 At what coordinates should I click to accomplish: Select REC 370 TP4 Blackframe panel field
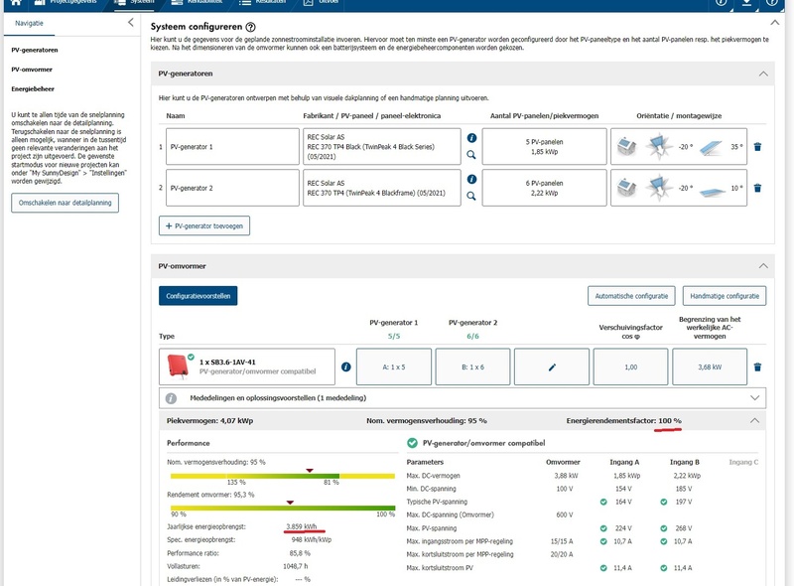click(x=382, y=188)
